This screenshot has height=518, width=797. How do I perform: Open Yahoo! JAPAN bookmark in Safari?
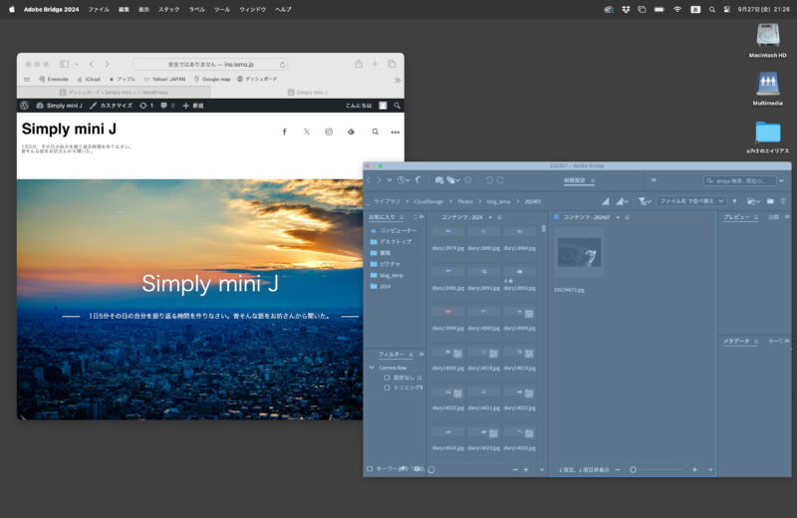(x=164, y=80)
